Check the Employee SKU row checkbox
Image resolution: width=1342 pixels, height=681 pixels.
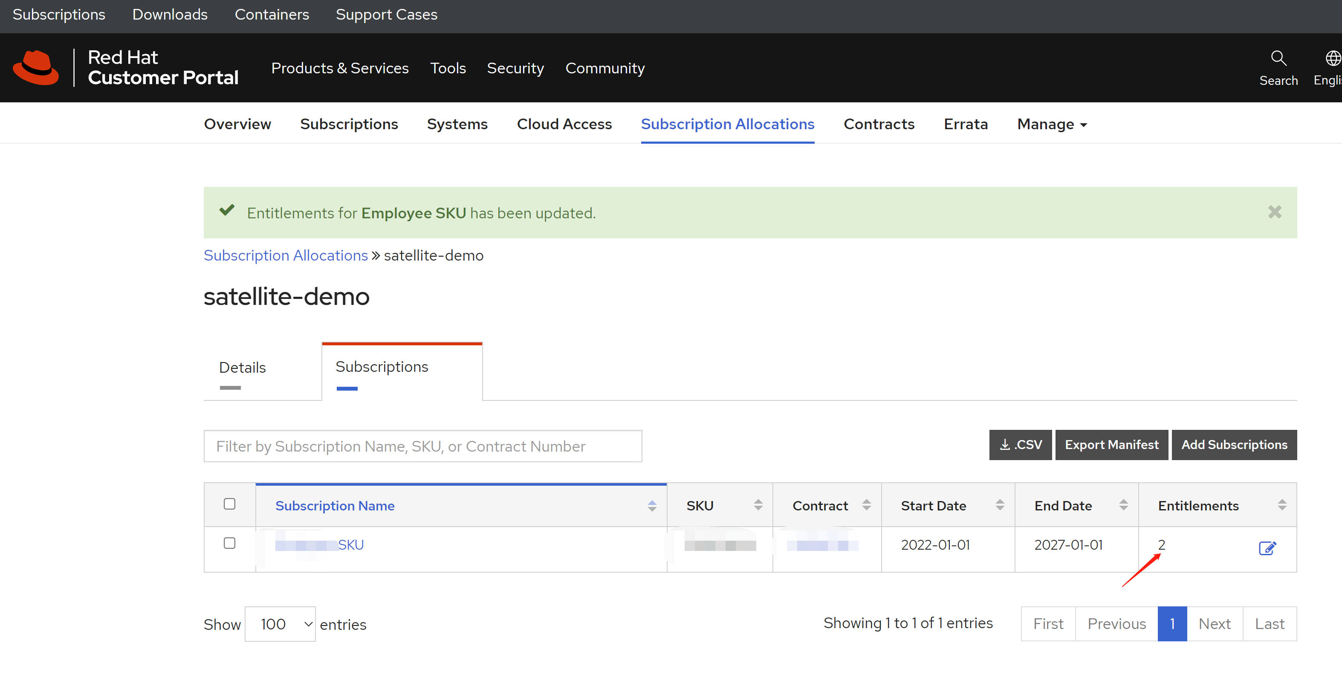click(x=229, y=543)
